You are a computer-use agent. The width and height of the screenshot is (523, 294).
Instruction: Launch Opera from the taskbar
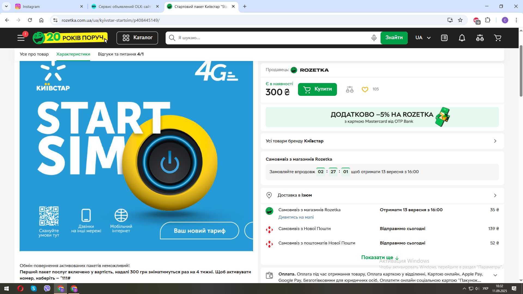pyautogui.click(x=20, y=289)
